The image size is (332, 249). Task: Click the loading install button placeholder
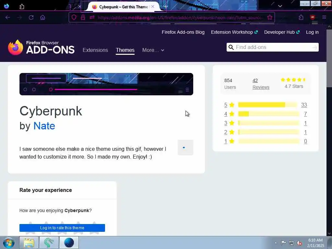coord(185,148)
